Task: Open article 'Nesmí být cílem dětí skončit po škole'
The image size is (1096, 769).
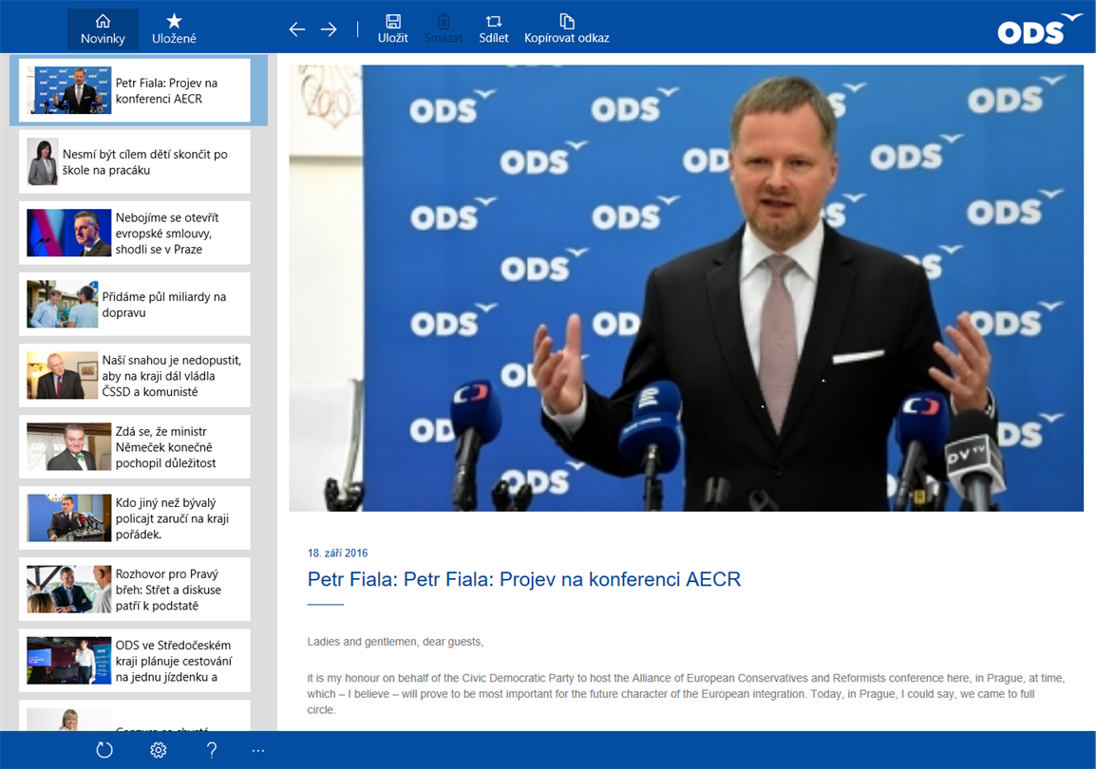Action: [x=135, y=161]
